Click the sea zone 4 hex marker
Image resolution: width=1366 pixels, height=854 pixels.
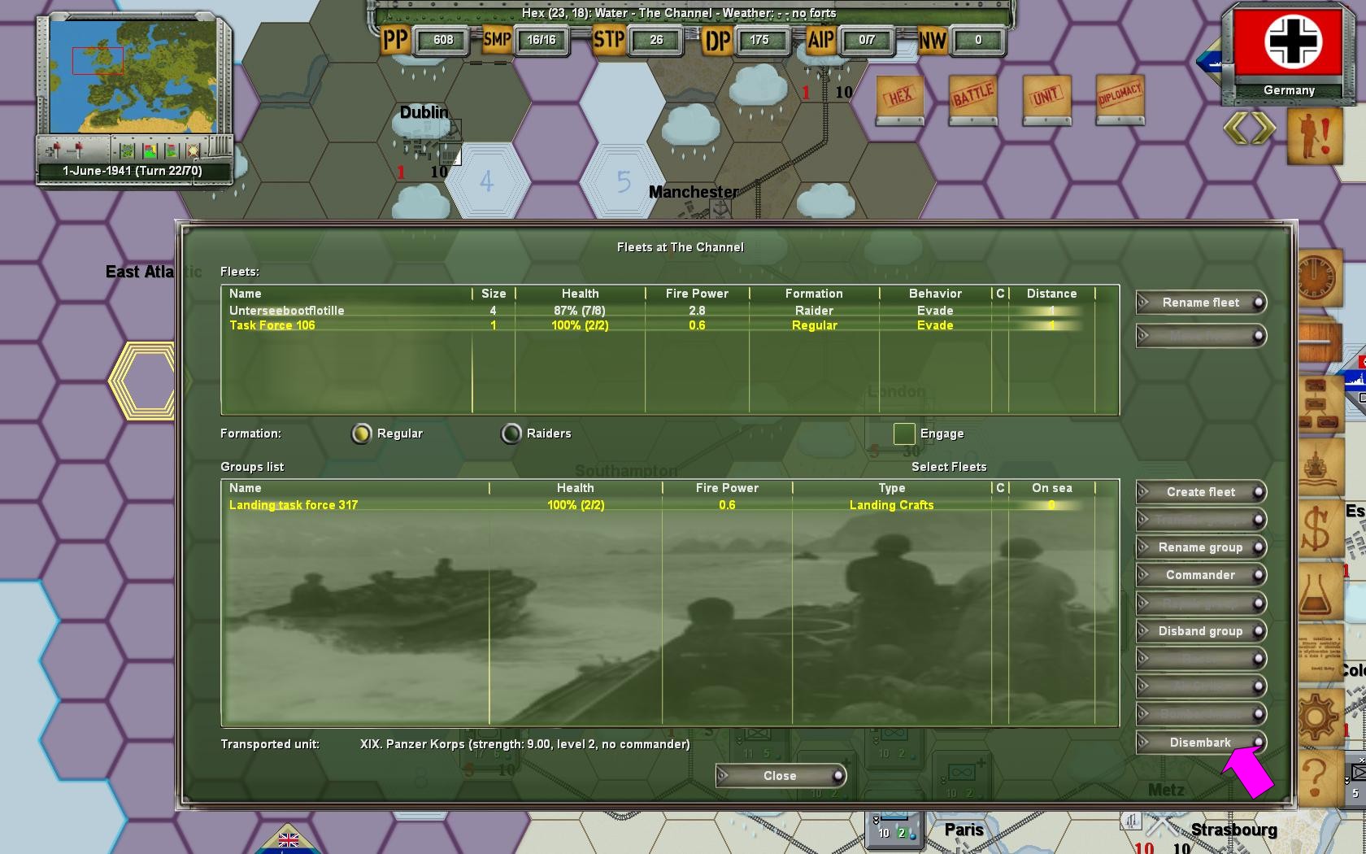tap(486, 181)
